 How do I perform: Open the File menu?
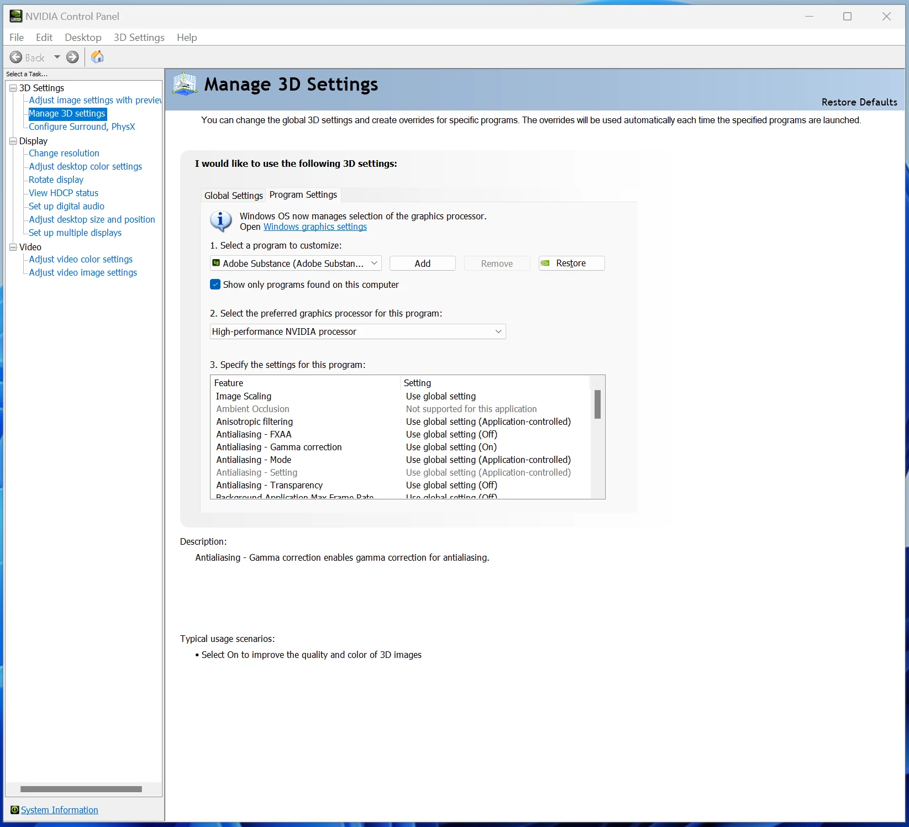17,38
